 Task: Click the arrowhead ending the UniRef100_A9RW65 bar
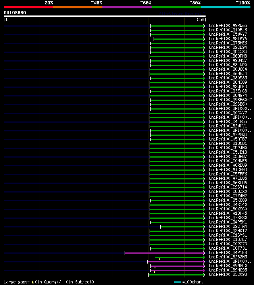[x=204, y=26]
